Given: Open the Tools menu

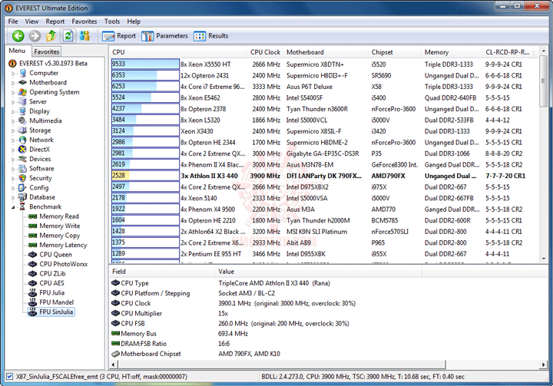Looking at the screenshot, I should coord(112,21).
